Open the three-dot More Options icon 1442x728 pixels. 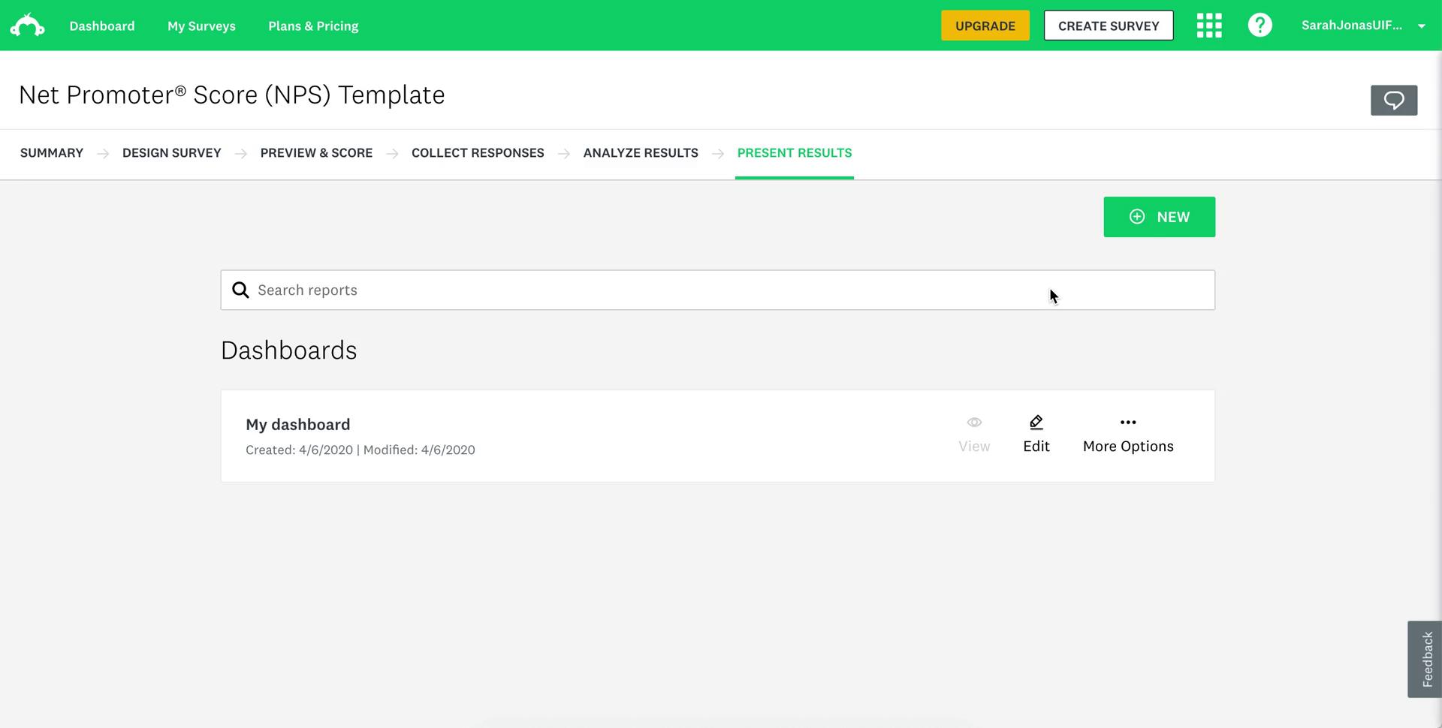click(x=1128, y=423)
